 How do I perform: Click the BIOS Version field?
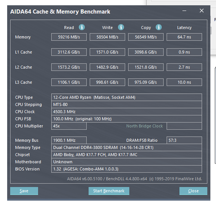(126, 169)
